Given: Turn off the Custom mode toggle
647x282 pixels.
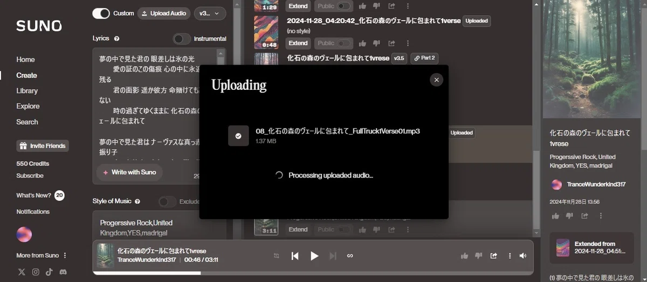Looking at the screenshot, I should pos(101,13).
